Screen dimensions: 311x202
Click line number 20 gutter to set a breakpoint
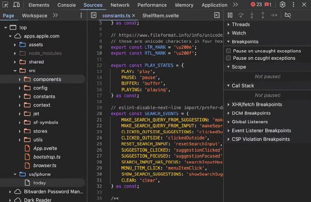(99, 113)
